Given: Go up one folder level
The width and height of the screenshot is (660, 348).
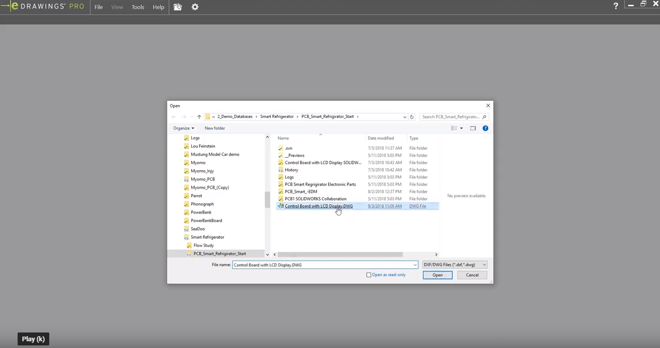Looking at the screenshot, I should coord(199,117).
